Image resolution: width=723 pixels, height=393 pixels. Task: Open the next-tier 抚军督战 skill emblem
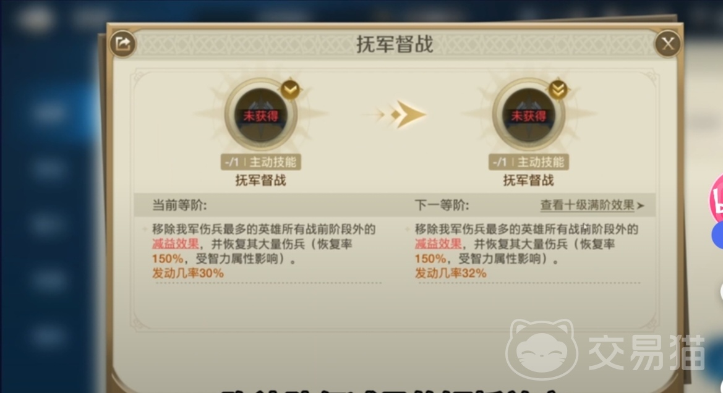coord(528,114)
